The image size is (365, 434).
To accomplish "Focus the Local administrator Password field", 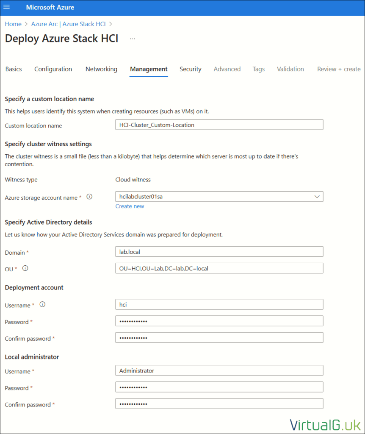I will (x=219, y=387).
